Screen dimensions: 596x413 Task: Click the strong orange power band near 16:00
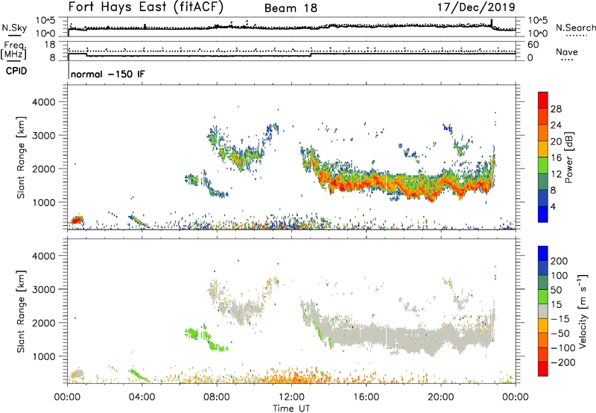pyautogui.click(x=367, y=182)
